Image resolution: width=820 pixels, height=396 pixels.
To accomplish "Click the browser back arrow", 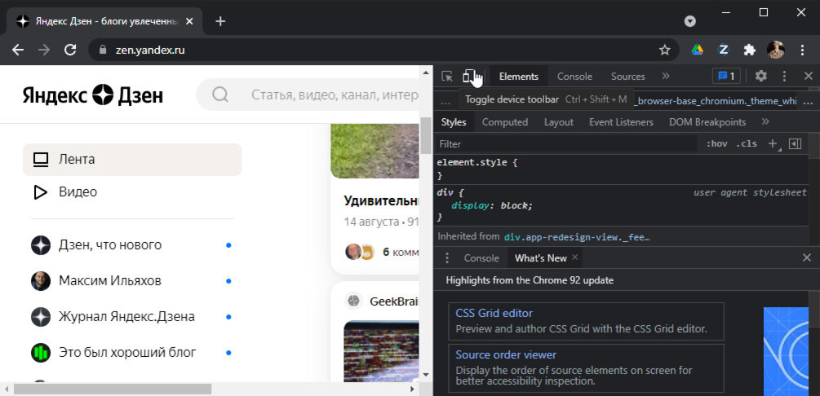I will coord(18,50).
